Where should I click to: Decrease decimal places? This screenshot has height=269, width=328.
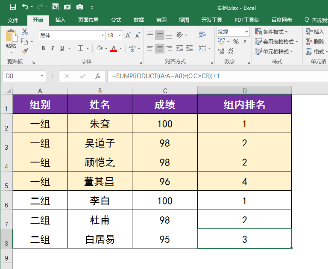(x=231, y=51)
